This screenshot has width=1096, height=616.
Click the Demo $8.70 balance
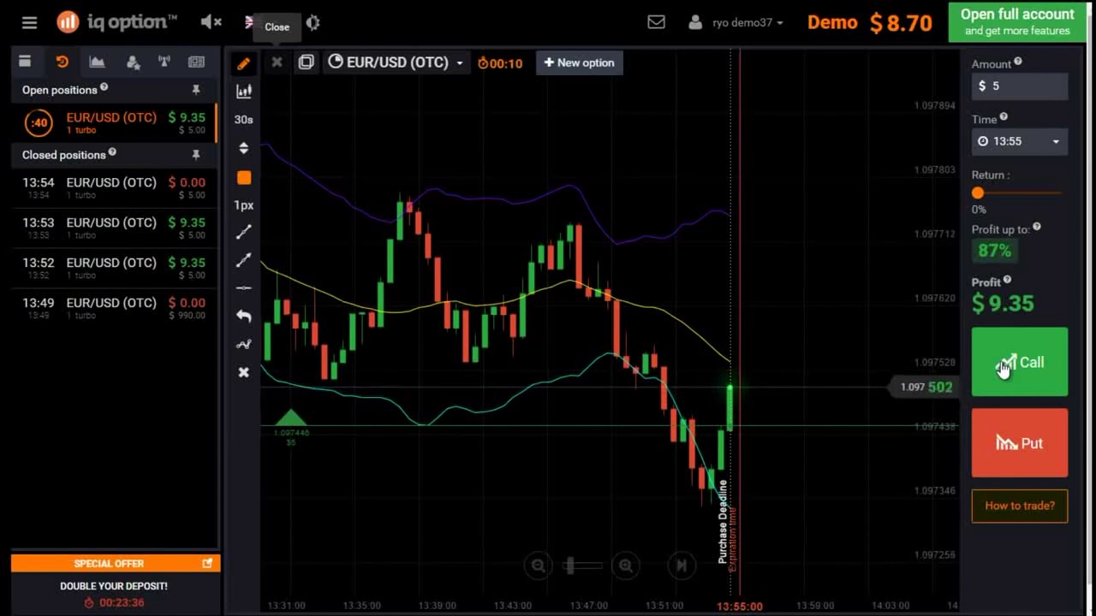(870, 23)
